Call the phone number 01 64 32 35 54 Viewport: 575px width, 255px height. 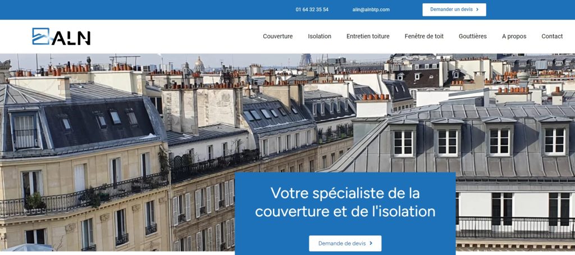(x=312, y=10)
